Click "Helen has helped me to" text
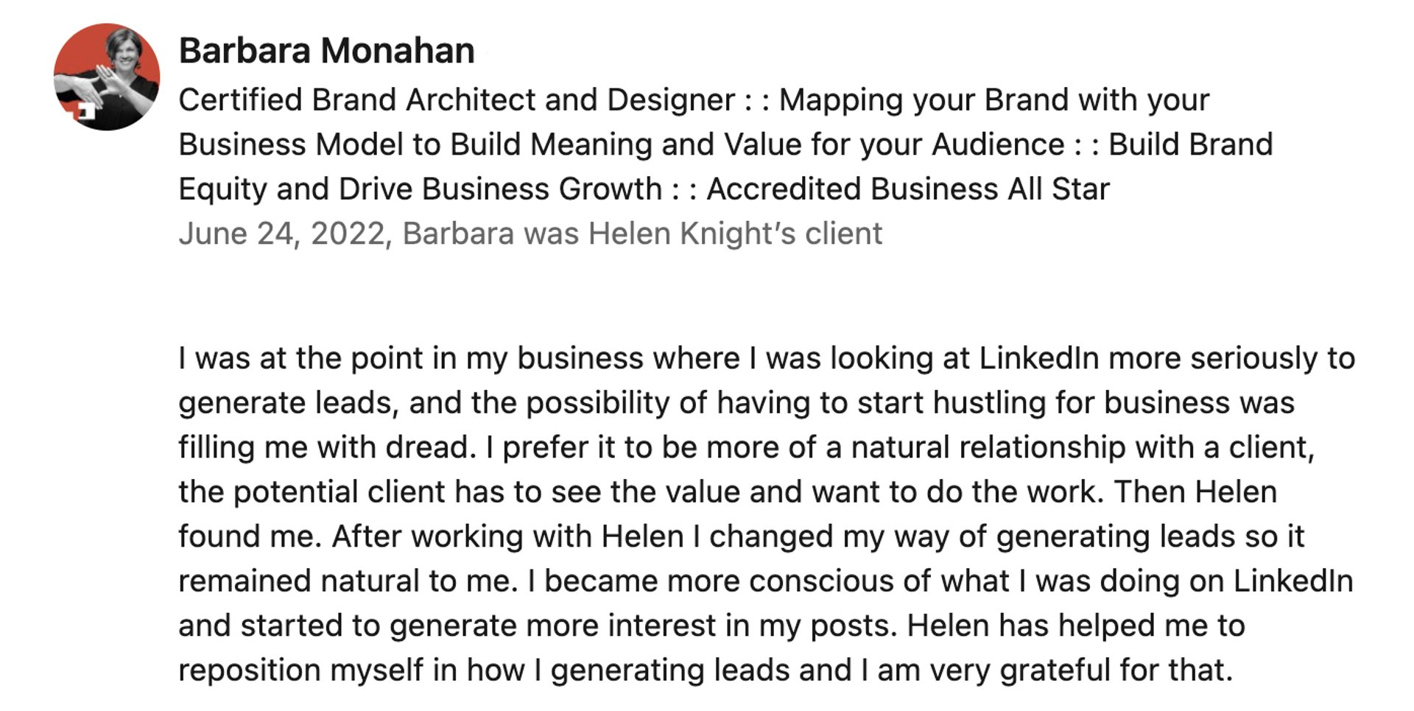 point(1076,626)
